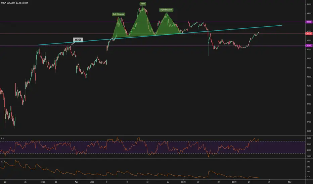Click the Apr label on time axis
The image size is (313, 184).
point(76,182)
